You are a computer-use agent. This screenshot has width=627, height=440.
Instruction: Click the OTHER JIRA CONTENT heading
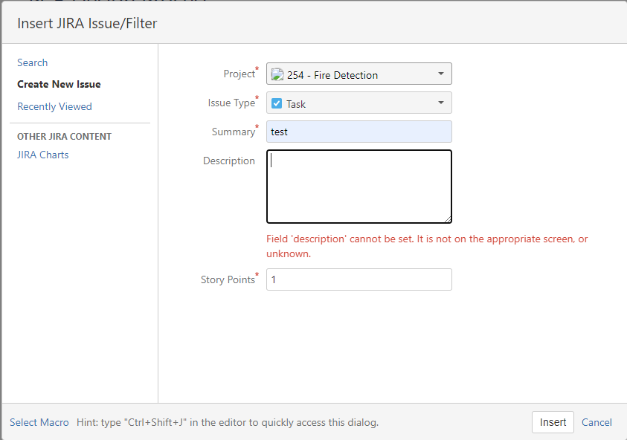(x=65, y=137)
